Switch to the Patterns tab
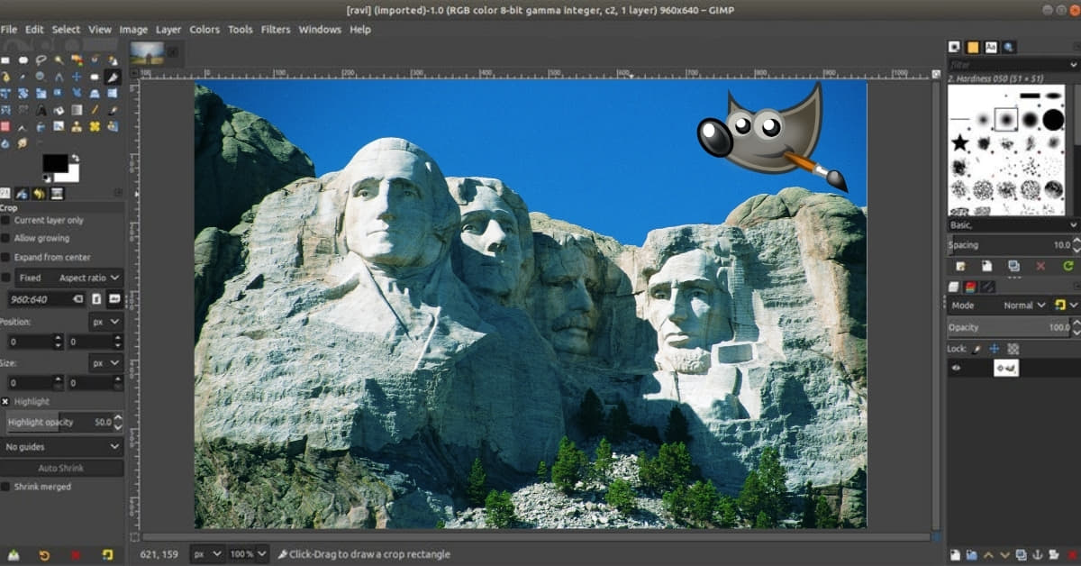 pos(973,47)
